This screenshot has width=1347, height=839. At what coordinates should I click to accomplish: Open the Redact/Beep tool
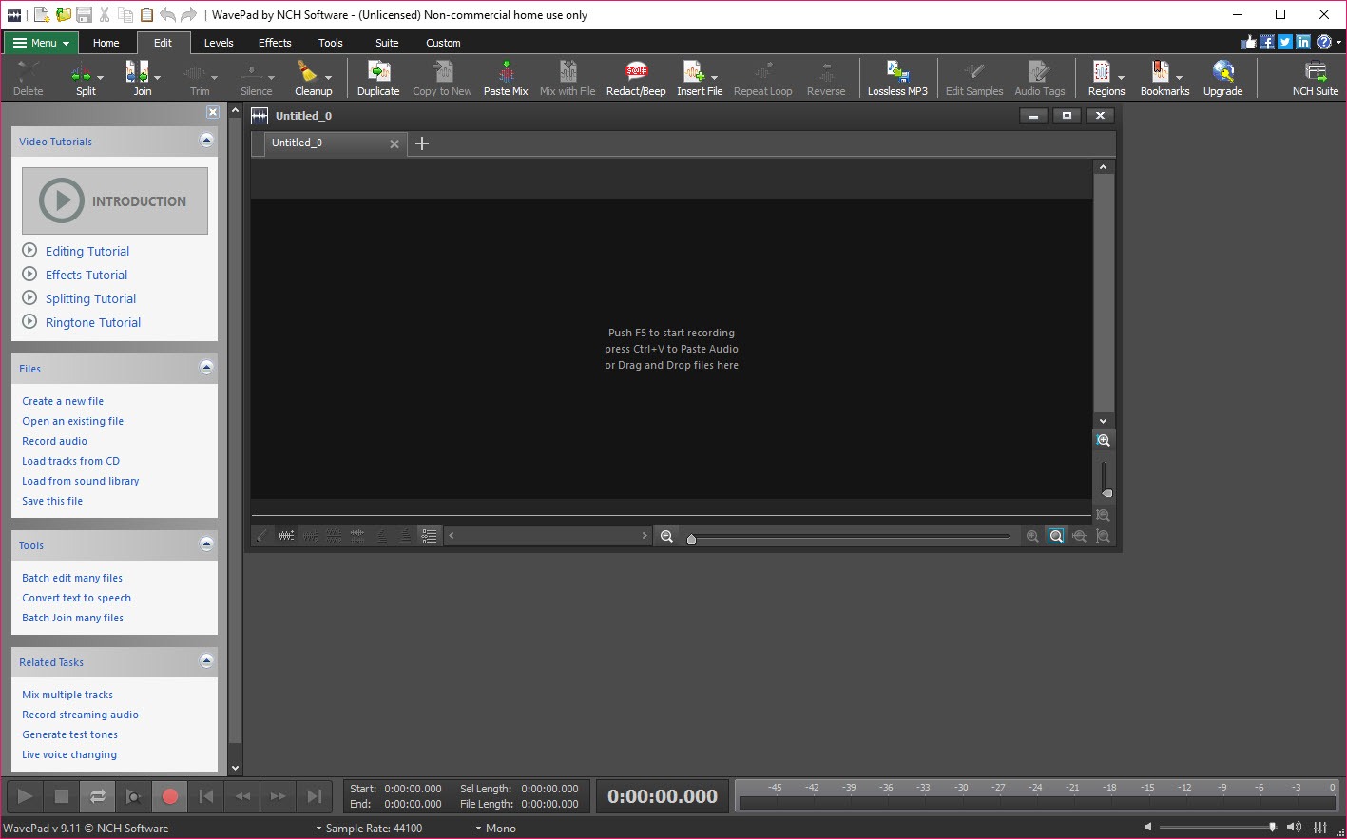(636, 78)
